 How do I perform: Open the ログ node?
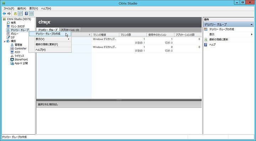coord(12,38)
